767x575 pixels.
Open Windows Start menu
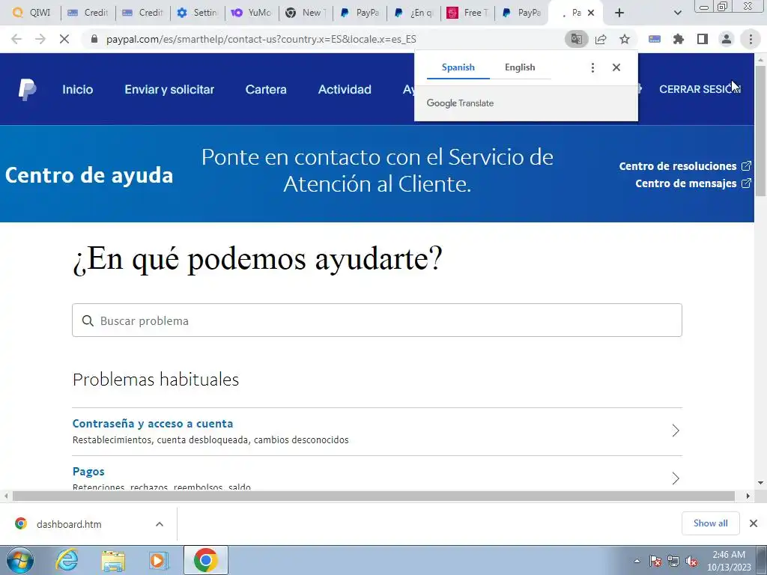click(20, 560)
